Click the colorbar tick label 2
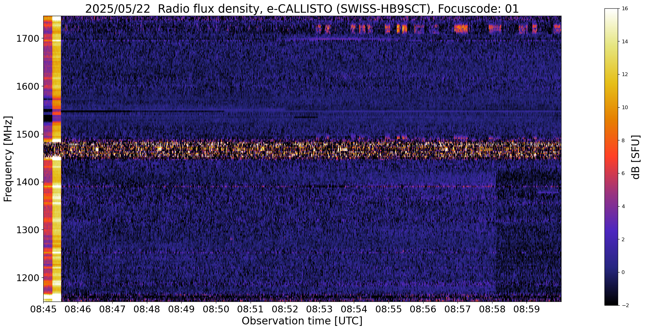645x330 pixels. [623, 239]
